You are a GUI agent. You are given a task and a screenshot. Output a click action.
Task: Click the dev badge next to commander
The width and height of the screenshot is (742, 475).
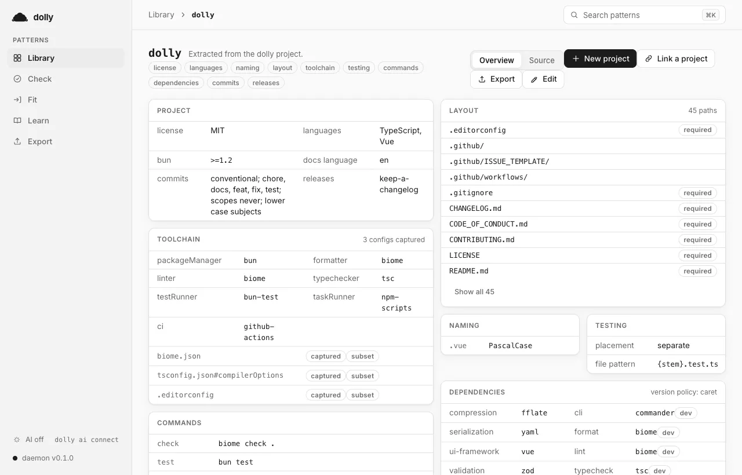pyautogui.click(x=686, y=413)
